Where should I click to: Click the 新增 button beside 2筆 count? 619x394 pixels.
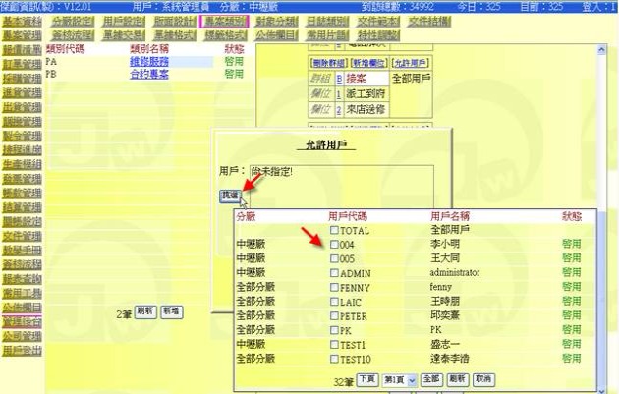(x=172, y=310)
